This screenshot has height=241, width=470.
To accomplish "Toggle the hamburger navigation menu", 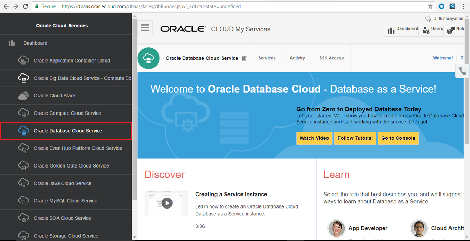I will (145, 28).
